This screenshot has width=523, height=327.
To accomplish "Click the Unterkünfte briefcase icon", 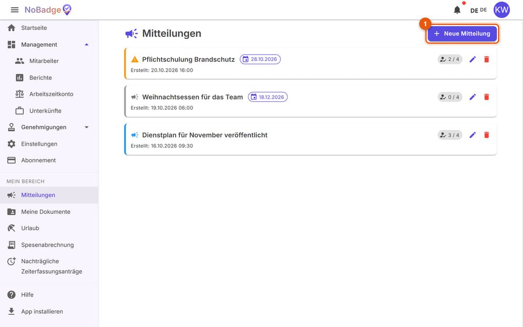I will [19, 111].
